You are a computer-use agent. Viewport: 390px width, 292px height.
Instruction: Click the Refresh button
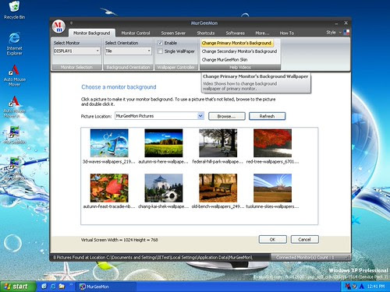tap(267, 116)
